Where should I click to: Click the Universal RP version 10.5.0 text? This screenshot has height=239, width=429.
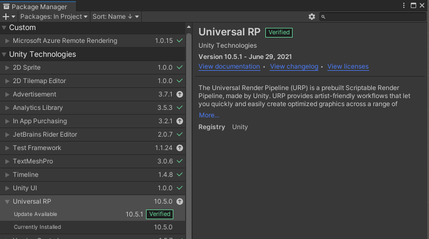tap(163, 201)
